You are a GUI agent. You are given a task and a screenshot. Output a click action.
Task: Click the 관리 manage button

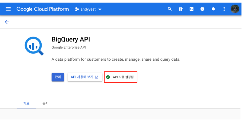tap(58, 77)
